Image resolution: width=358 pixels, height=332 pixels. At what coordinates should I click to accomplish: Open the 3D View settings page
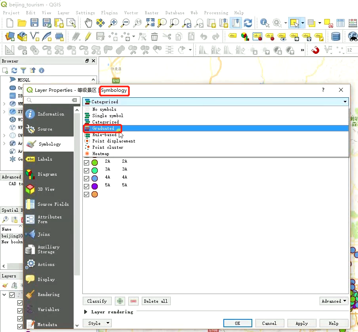pos(49,189)
